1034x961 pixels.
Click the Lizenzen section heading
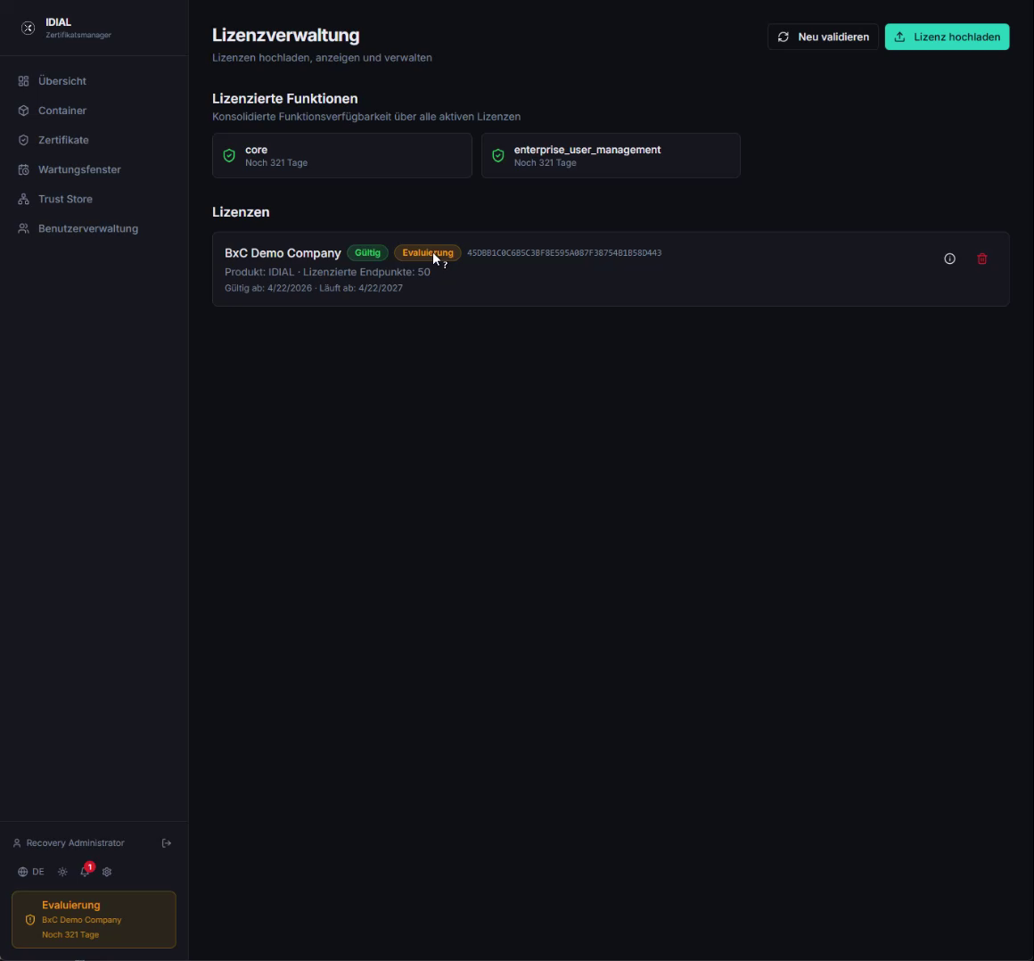(x=241, y=212)
